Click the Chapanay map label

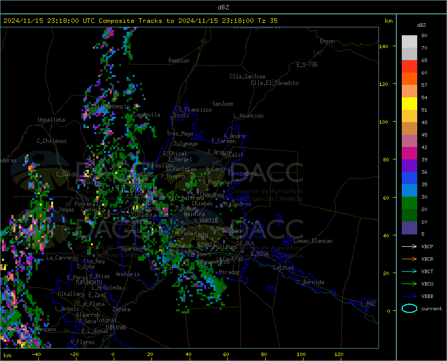pyautogui.click(x=212, y=195)
